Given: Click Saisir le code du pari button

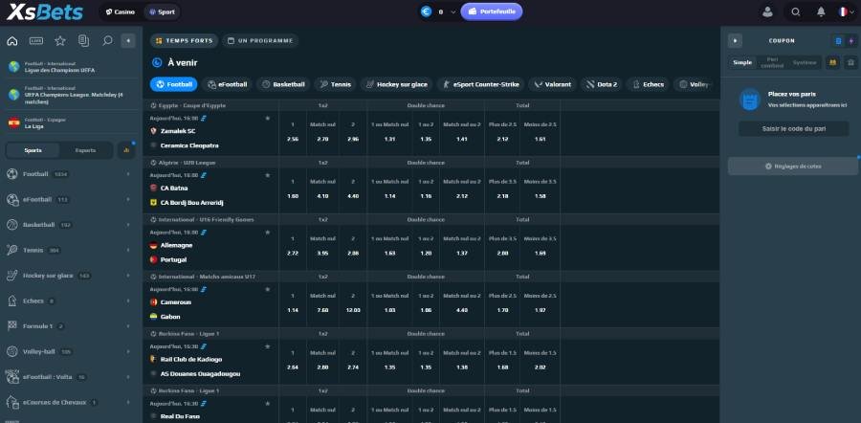Looking at the screenshot, I should point(793,129).
